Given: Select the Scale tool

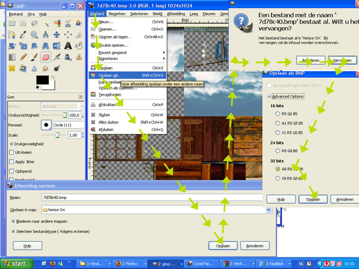Looking at the screenshot, I should [x=23, y=46].
